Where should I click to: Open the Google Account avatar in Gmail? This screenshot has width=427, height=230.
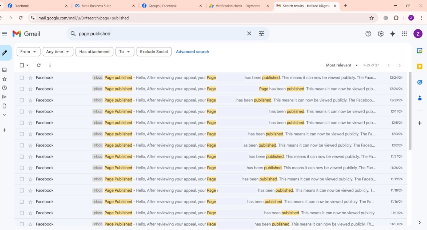418,34
